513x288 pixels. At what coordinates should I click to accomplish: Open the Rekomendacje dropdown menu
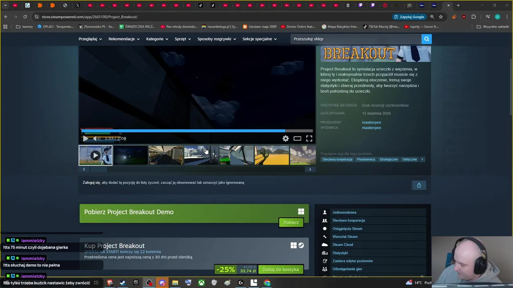pos(124,39)
